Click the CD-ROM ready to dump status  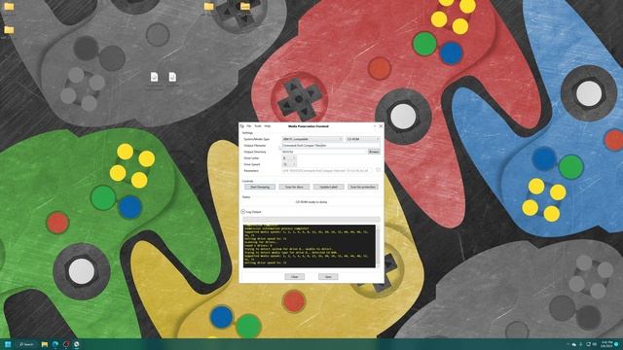[x=311, y=202]
